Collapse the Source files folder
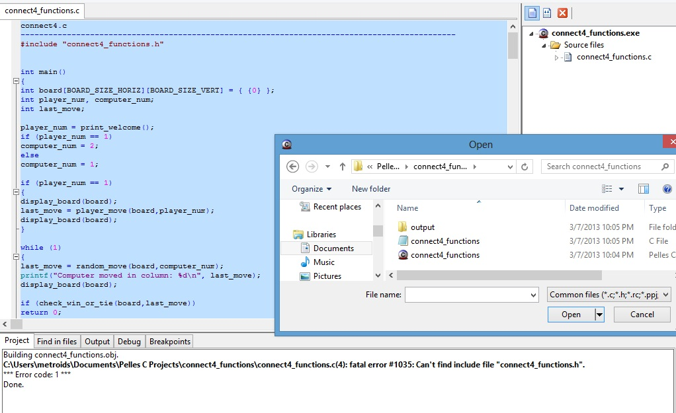This screenshot has width=676, height=413. tap(545, 44)
